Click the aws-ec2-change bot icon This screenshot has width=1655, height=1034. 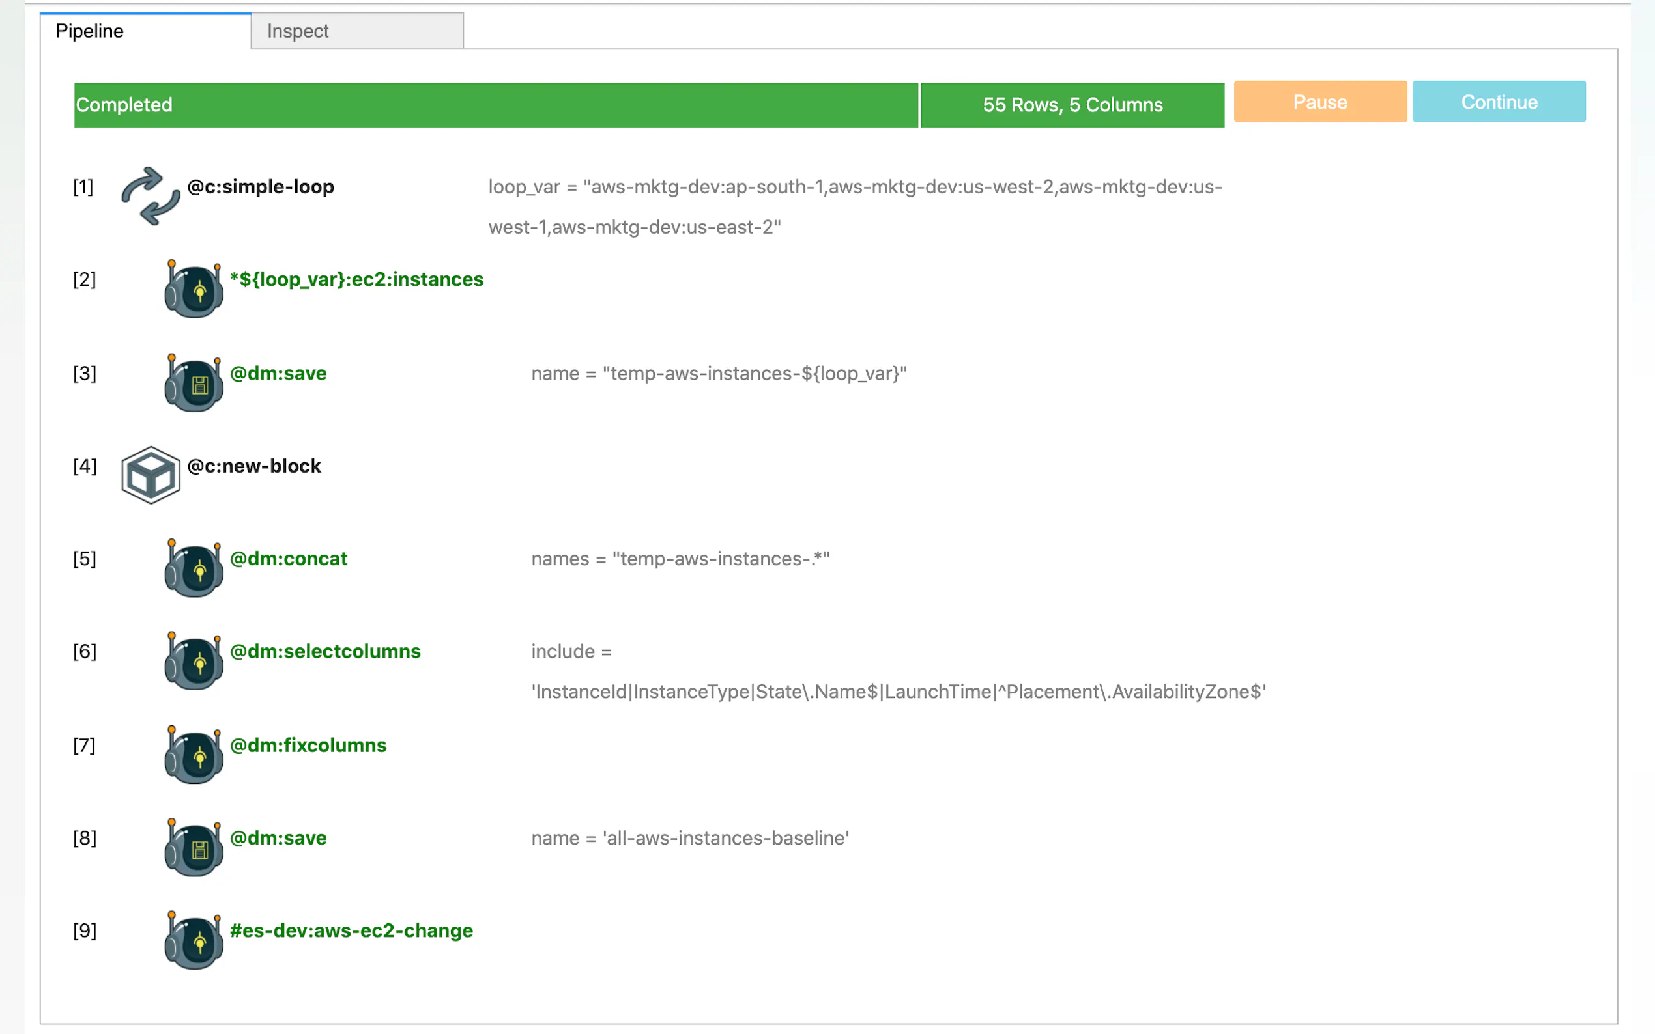(194, 940)
